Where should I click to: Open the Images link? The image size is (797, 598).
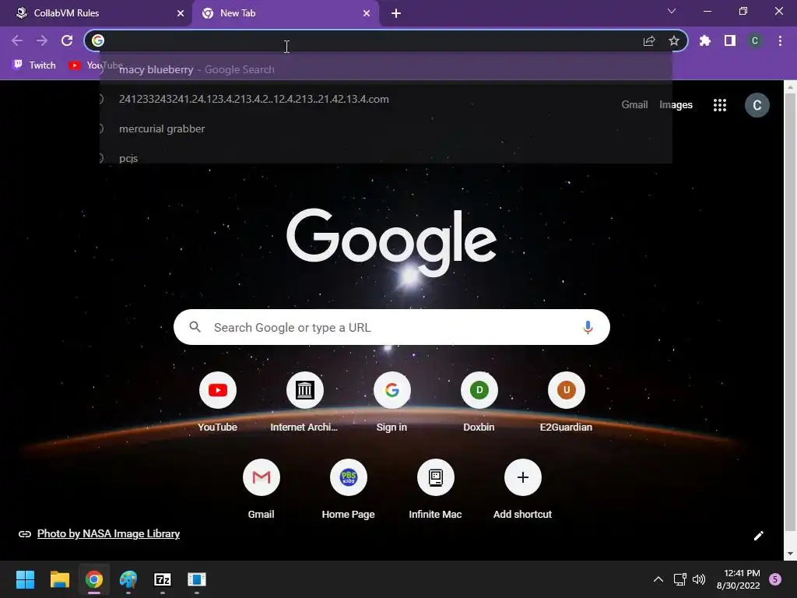point(676,105)
